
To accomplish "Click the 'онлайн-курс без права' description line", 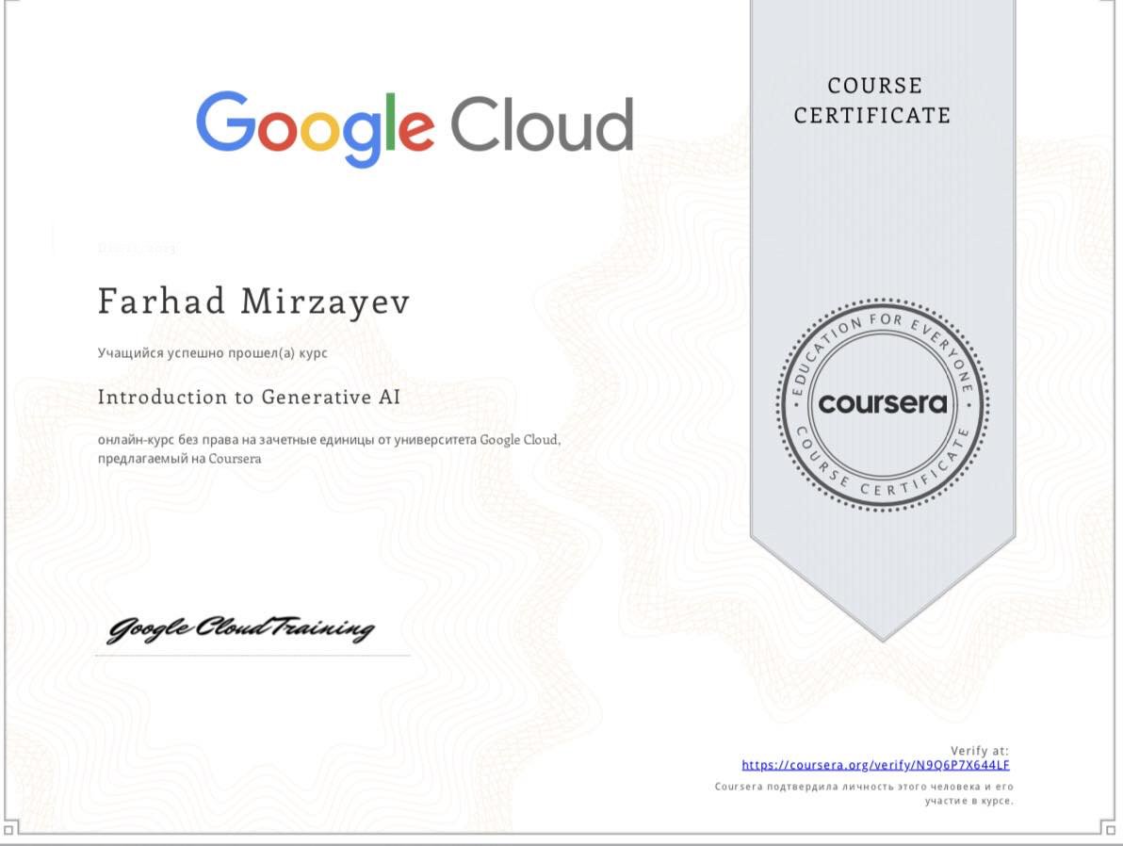I will click(329, 440).
